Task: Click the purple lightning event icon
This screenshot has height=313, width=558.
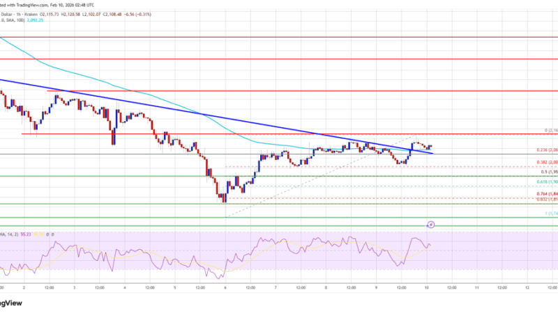Action: click(430, 225)
